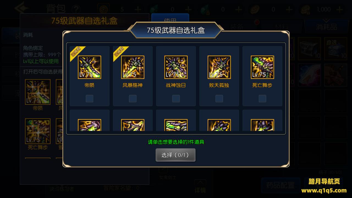Toggle the checkbox beneath 风暴殇神

pos(133,98)
